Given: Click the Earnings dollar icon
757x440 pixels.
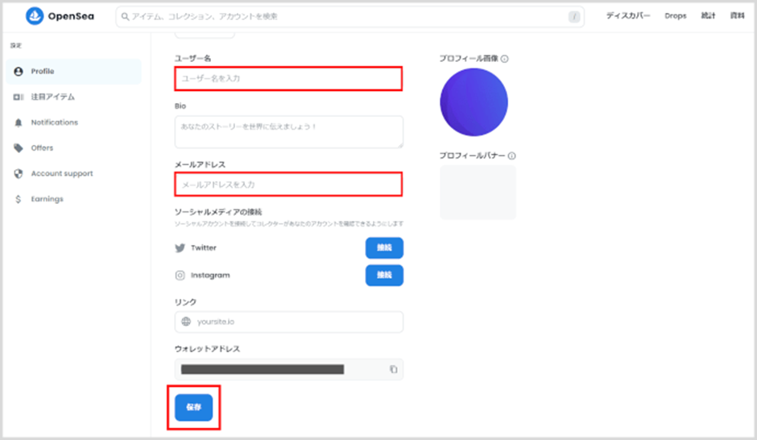Looking at the screenshot, I should (19, 199).
